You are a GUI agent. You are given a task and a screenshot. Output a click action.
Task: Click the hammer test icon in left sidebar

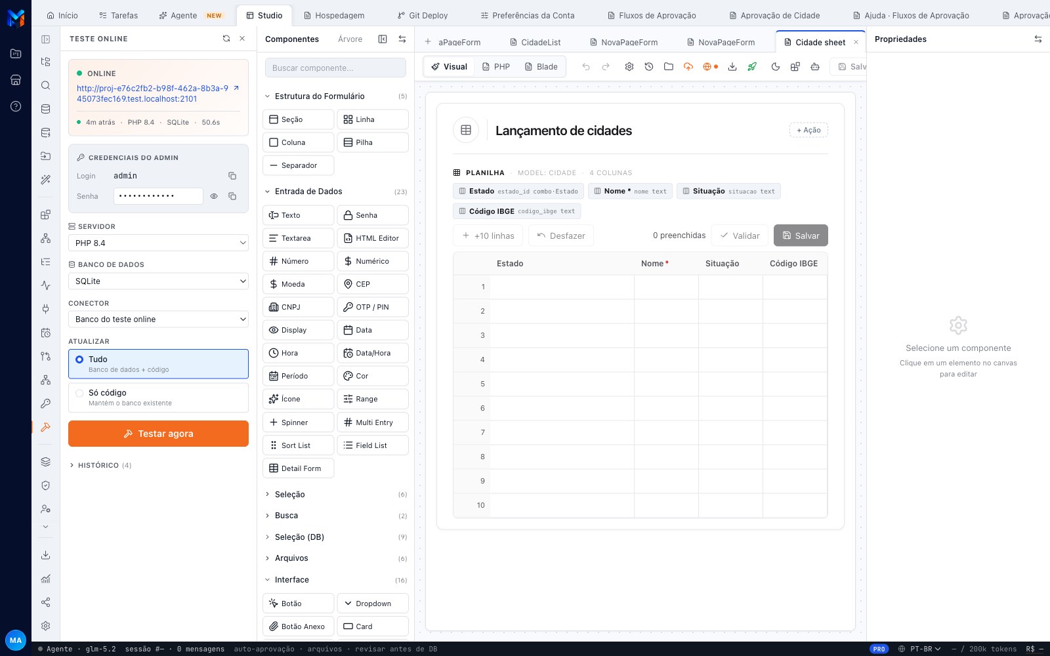coord(45,427)
